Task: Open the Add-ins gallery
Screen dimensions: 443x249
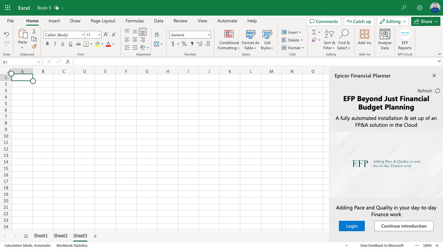Action: pyautogui.click(x=365, y=37)
